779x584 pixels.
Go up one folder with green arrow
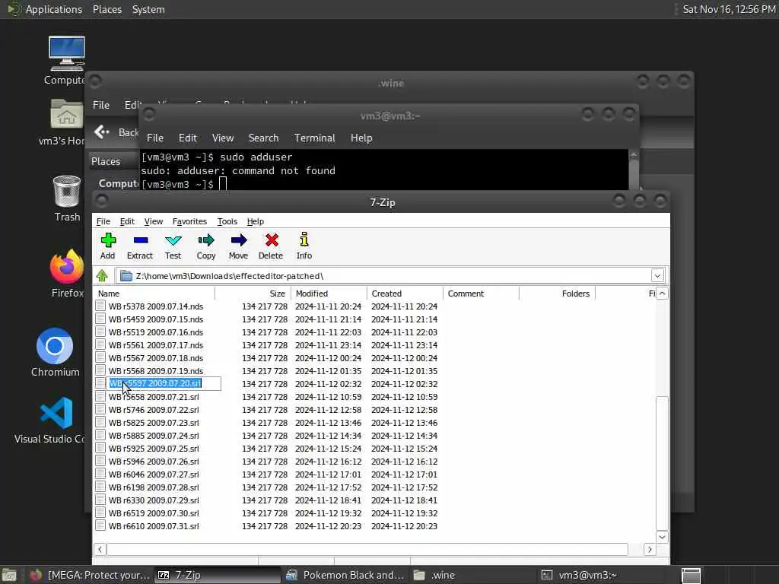point(103,275)
